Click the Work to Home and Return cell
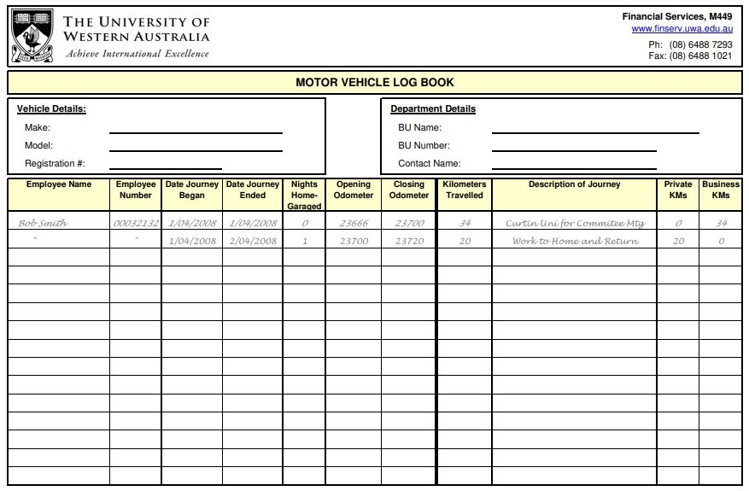Image resolution: width=749 pixels, height=491 pixels. tap(575, 241)
